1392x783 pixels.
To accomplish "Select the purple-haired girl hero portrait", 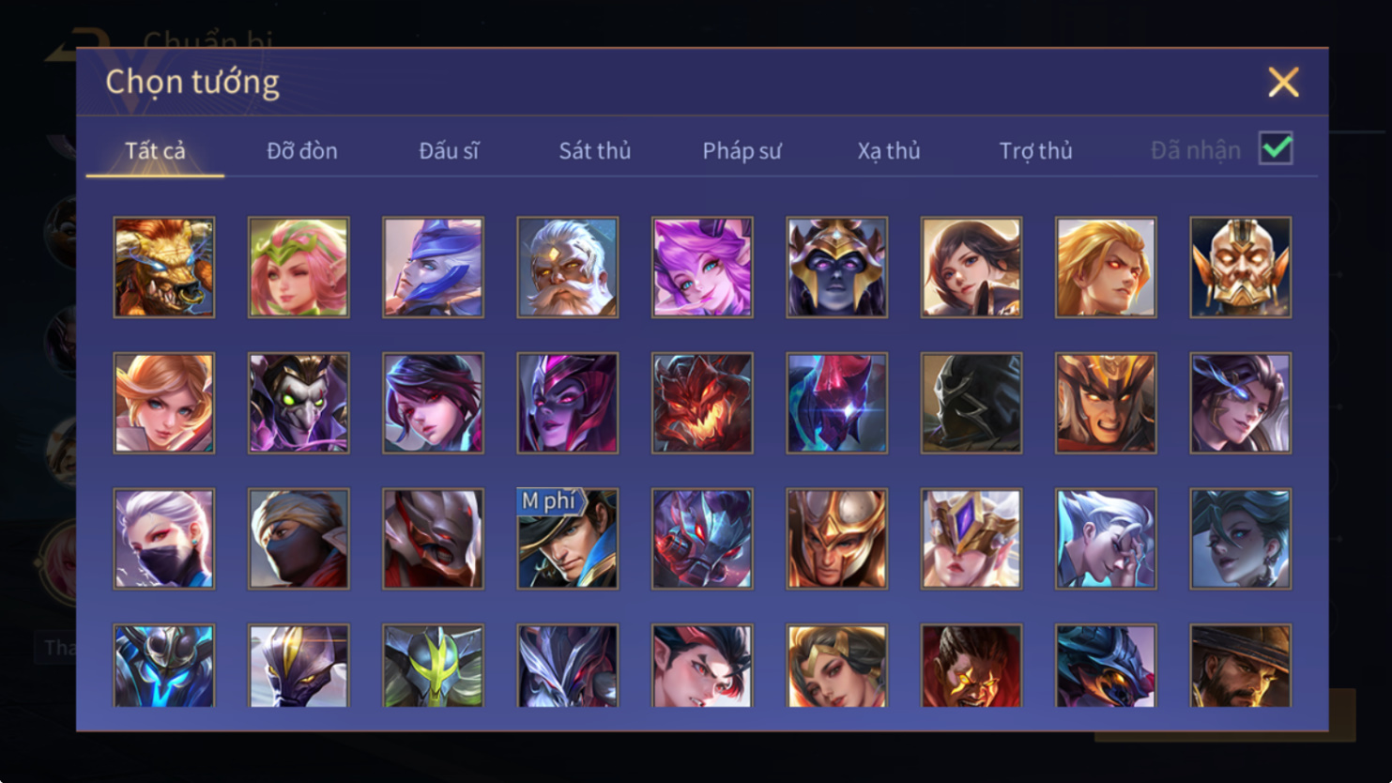I will (702, 268).
